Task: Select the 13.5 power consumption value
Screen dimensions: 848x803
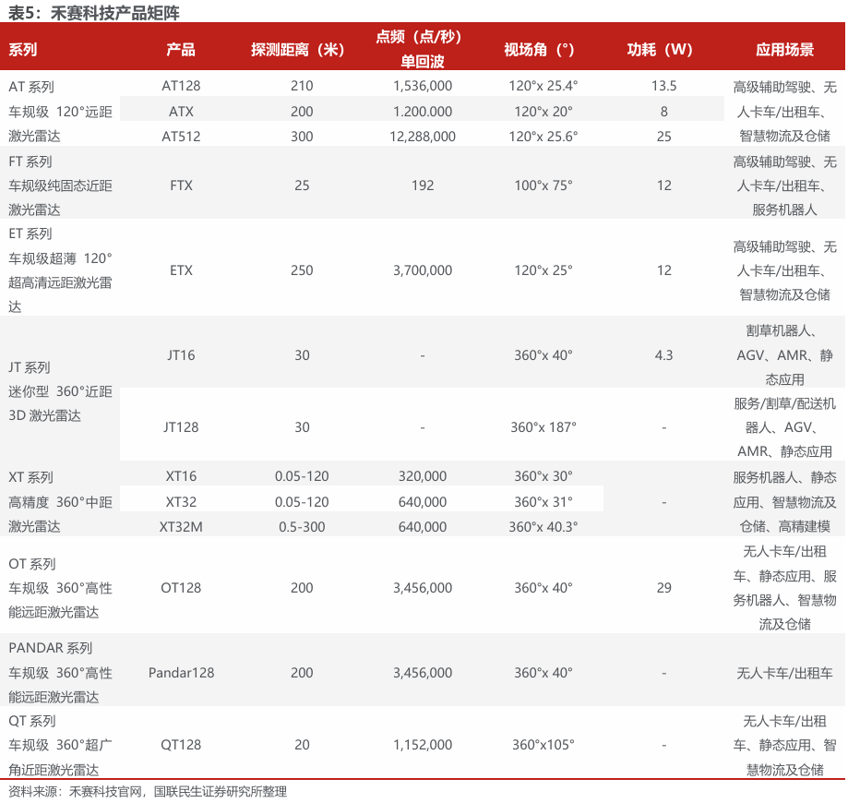Action: tap(663, 86)
